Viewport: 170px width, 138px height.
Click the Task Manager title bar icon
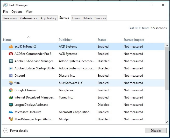click(5, 5)
